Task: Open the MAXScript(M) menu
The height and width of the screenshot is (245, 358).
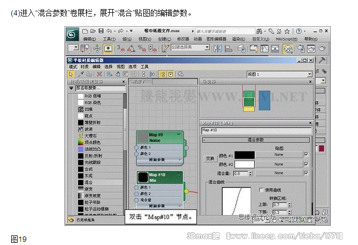Action: pyautogui.click(x=287, y=39)
